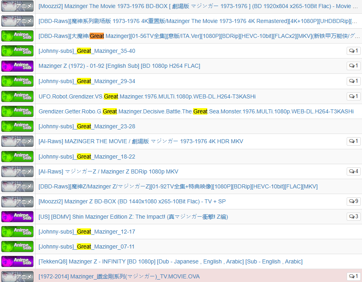Click Anime Sub icon beside Grendizer.Getter.Robo.G row
Viewport: 362px width, 282px height.
coord(17,111)
